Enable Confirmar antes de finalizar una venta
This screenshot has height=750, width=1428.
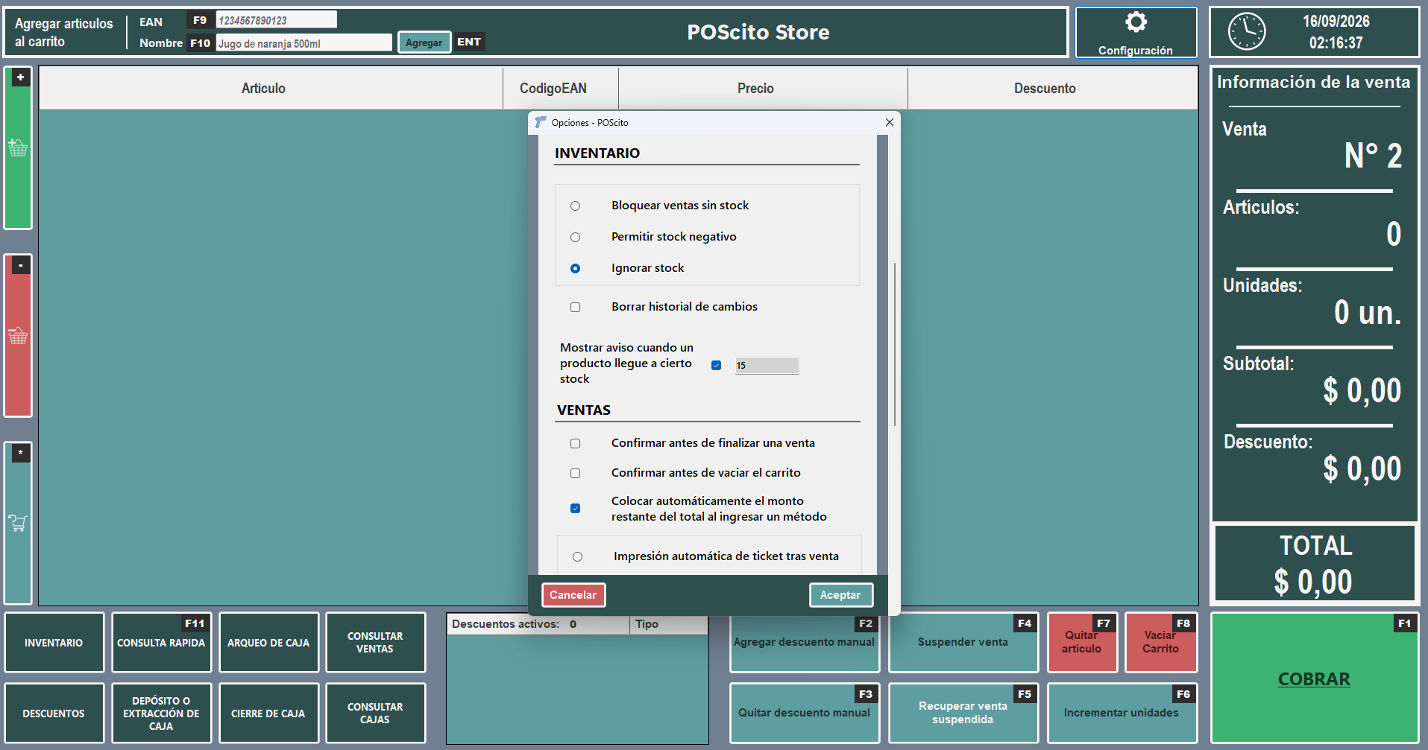[x=575, y=443]
